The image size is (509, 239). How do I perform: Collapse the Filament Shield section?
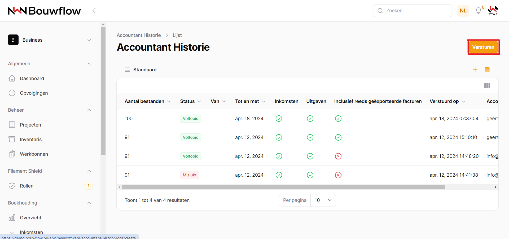[x=89, y=171]
